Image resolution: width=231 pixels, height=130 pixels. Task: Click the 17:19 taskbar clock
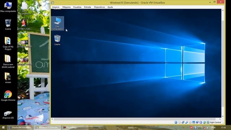pos(223,127)
